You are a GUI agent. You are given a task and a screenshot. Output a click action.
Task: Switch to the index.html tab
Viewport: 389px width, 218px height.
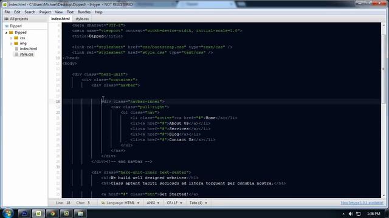tap(60, 19)
